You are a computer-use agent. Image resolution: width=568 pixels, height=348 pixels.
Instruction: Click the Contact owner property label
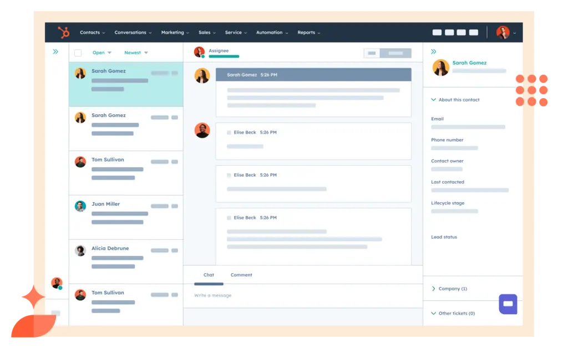tap(447, 161)
